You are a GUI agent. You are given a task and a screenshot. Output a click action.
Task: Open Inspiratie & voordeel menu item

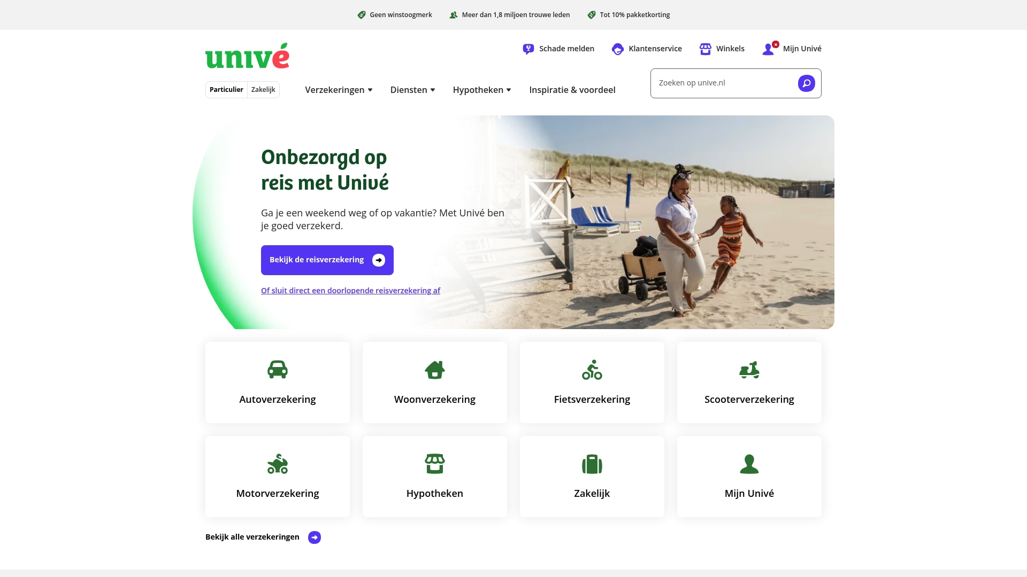point(572,90)
